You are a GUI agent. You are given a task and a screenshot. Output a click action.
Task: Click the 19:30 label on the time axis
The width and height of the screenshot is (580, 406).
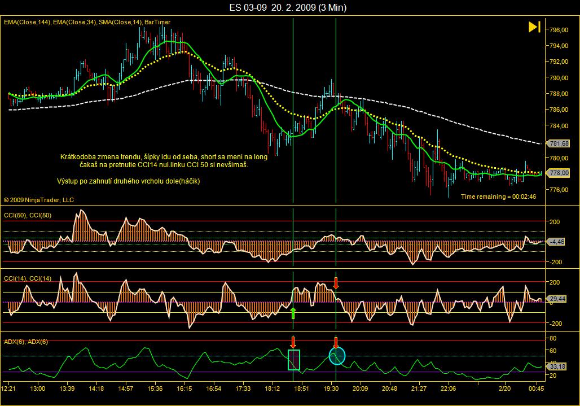tap(331, 389)
